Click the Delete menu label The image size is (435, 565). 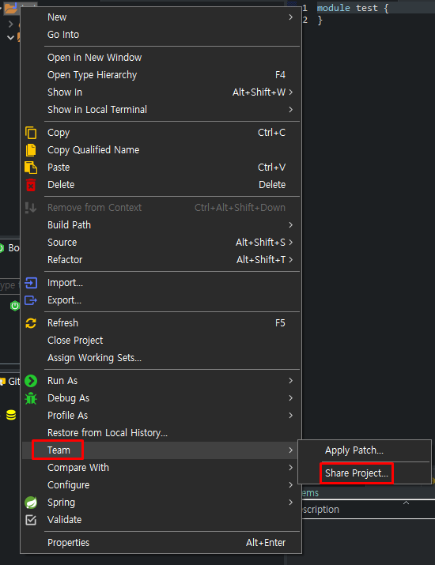(61, 184)
